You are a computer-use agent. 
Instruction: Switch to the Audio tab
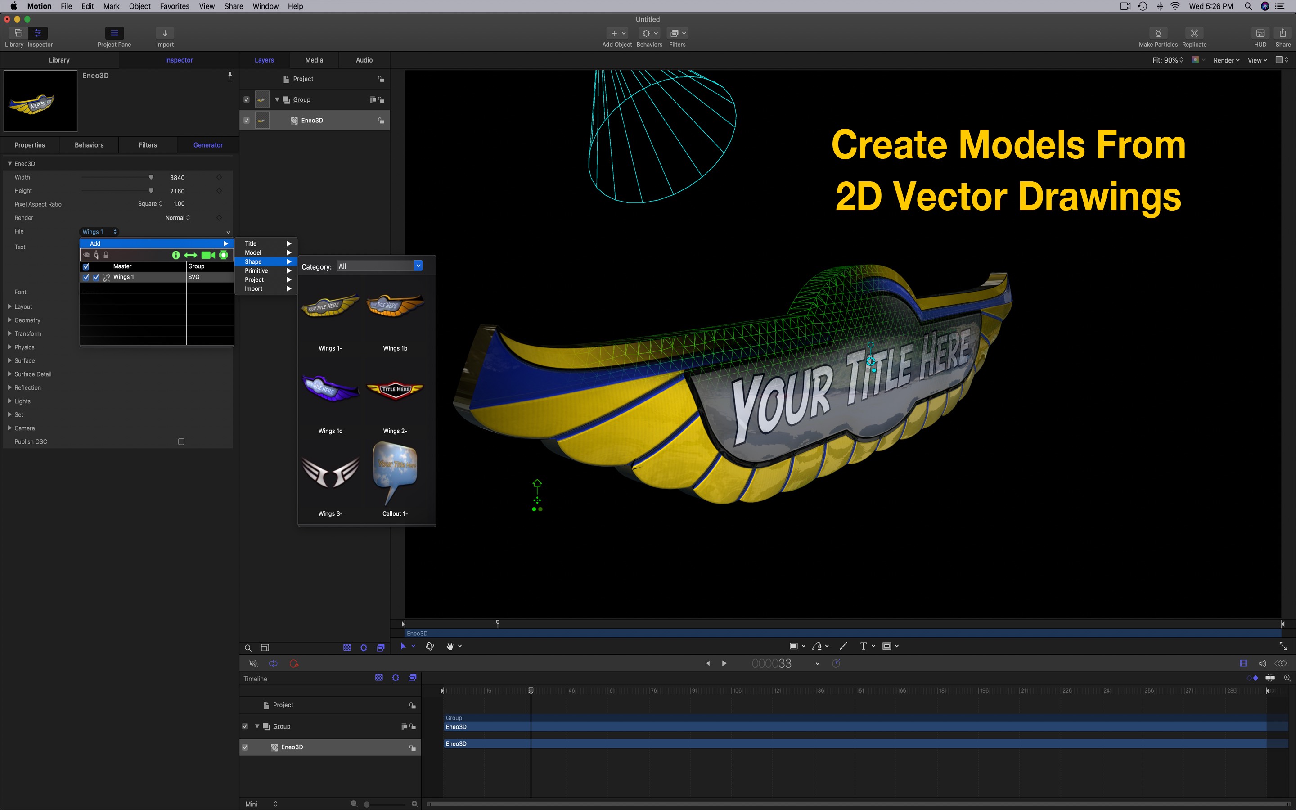pos(364,60)
